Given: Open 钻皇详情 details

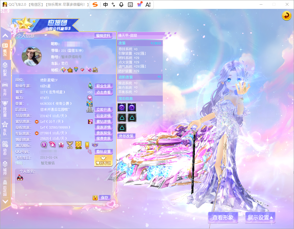Looking at the screenshot, I should coord(103,116).
